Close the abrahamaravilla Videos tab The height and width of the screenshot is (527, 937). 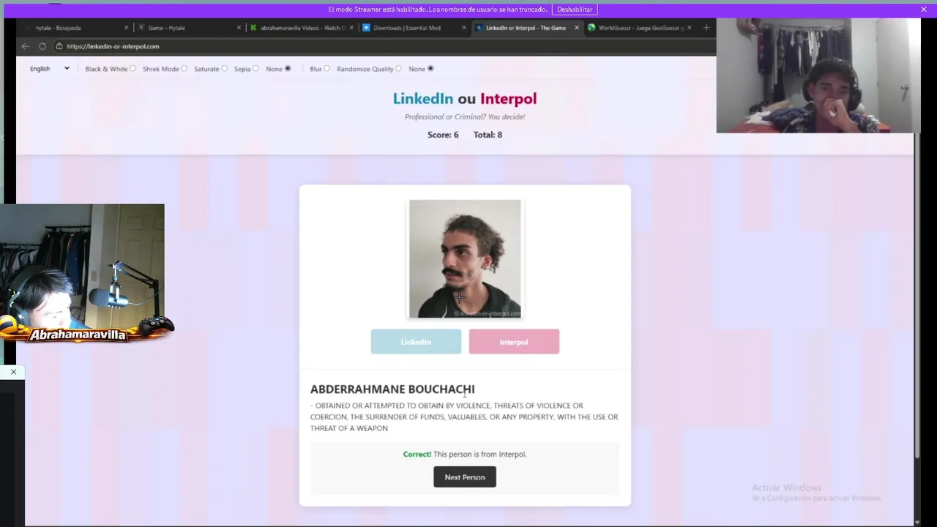(351, 28)
